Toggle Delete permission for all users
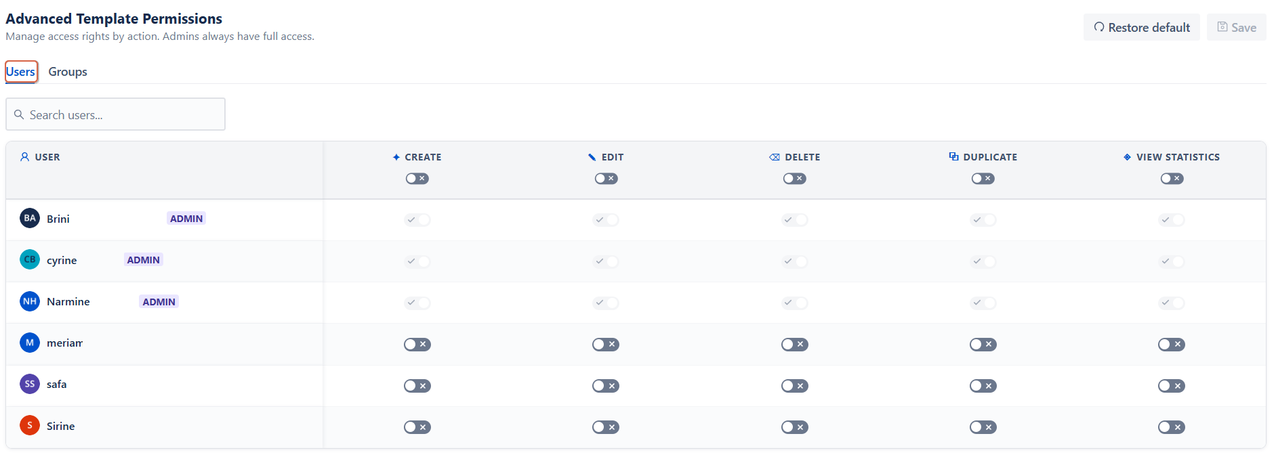1276x457 pixels. (x=795, y=179)
